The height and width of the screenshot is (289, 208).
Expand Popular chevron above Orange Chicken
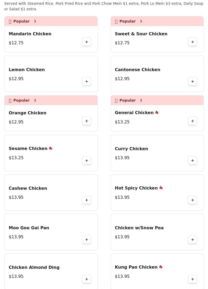click(x=35, y=100)
